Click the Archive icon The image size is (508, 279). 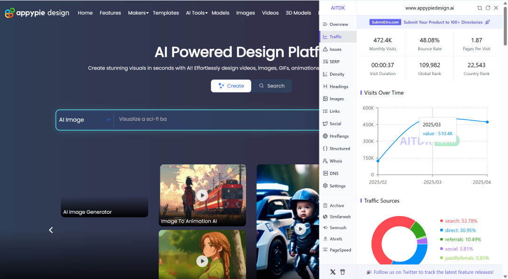(x=325, y=206)
